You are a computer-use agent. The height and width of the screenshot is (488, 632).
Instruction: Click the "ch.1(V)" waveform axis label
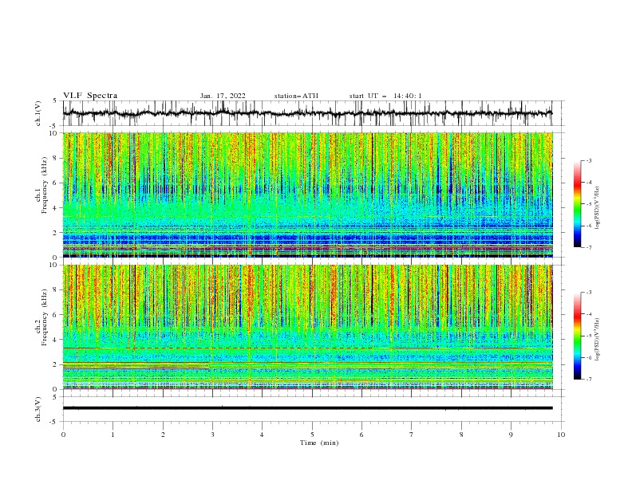click(38, 113)
